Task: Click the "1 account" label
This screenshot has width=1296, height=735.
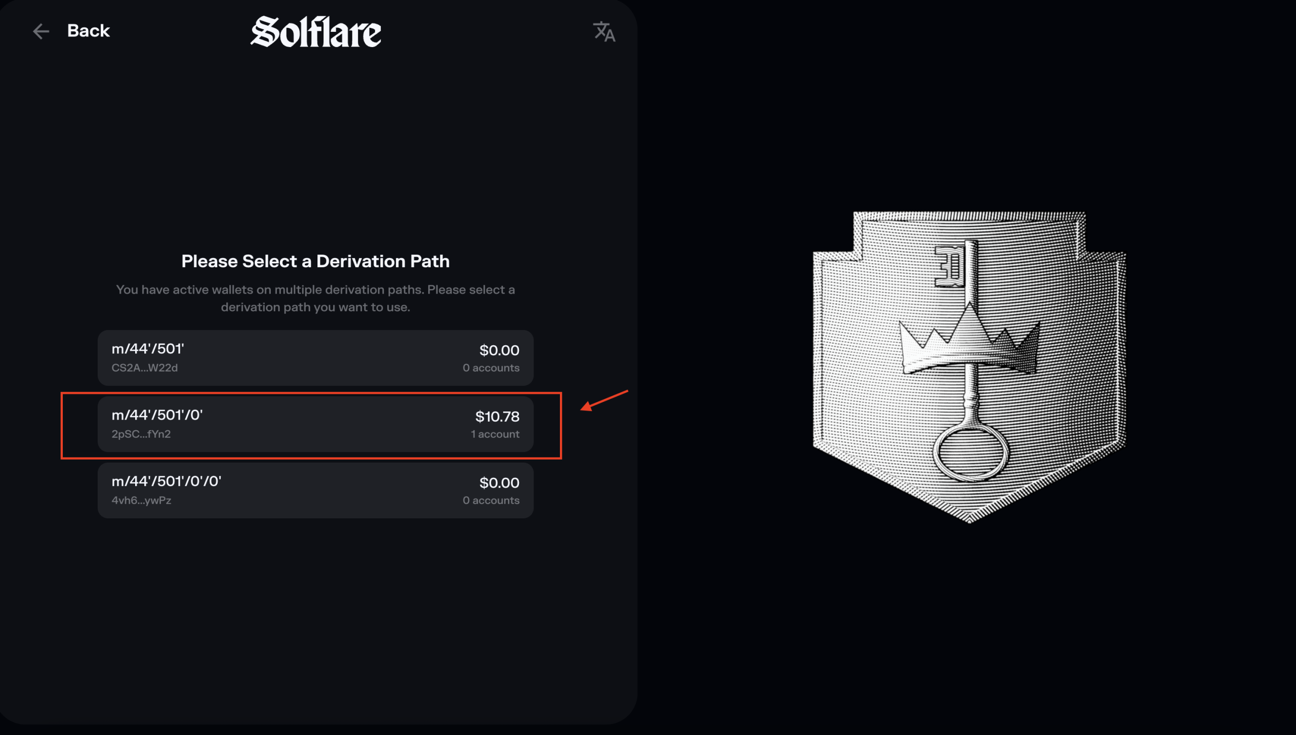Action: pos(495,434)
